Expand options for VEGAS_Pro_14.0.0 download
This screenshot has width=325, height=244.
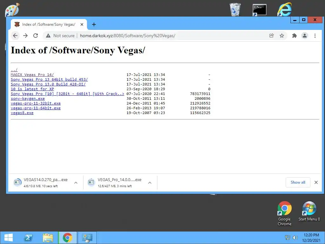150,183
